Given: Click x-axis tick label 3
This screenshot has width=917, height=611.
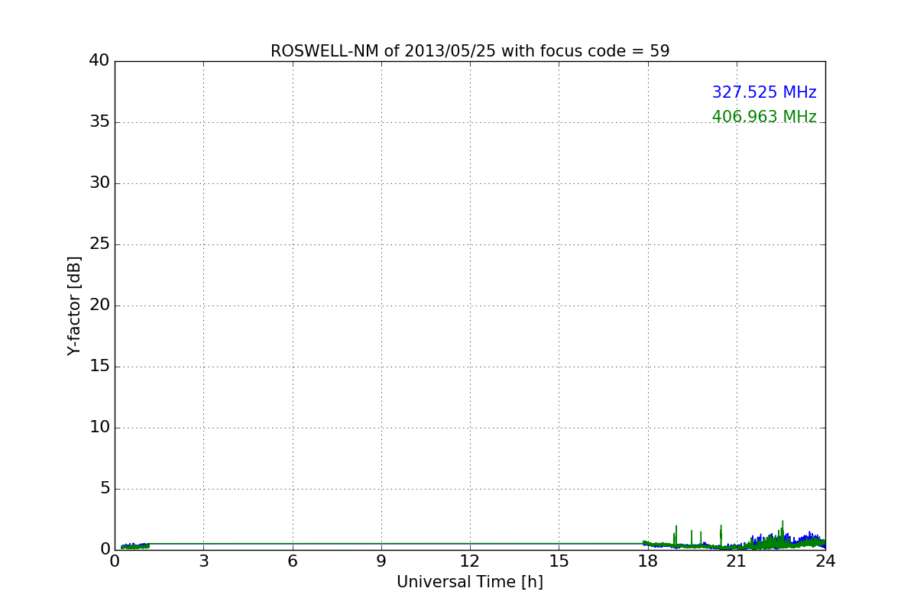Looking at the screenshot, I should 203,561.
